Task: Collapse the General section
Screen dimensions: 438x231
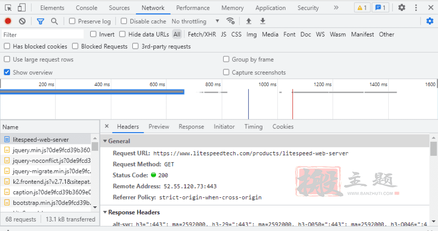Action: [x=105, y=141]
